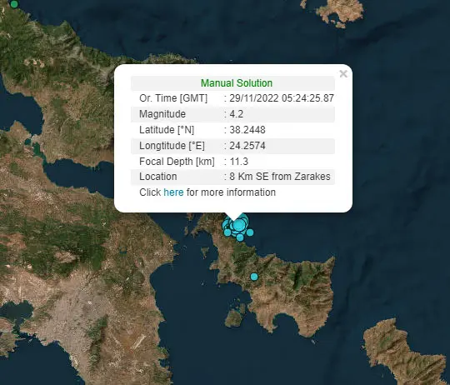Click the 'Manual Solution' popup heading

237,82
